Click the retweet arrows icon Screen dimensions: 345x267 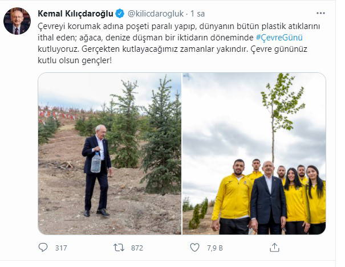[119, 248]
